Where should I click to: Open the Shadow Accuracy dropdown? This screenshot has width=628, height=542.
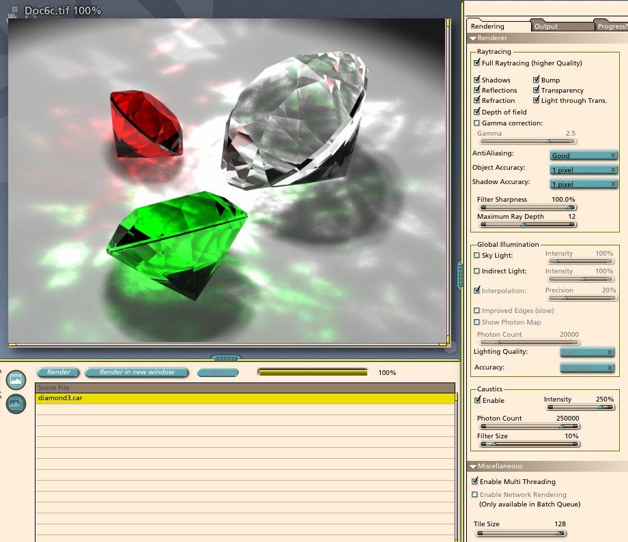click(584, 184)
